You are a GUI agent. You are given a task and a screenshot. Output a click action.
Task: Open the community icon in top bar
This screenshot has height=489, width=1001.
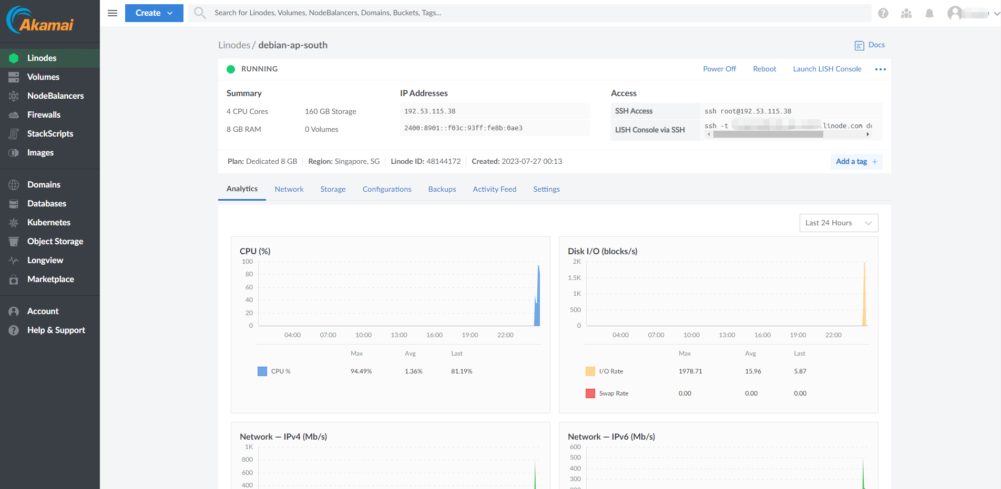pos(906,13)
